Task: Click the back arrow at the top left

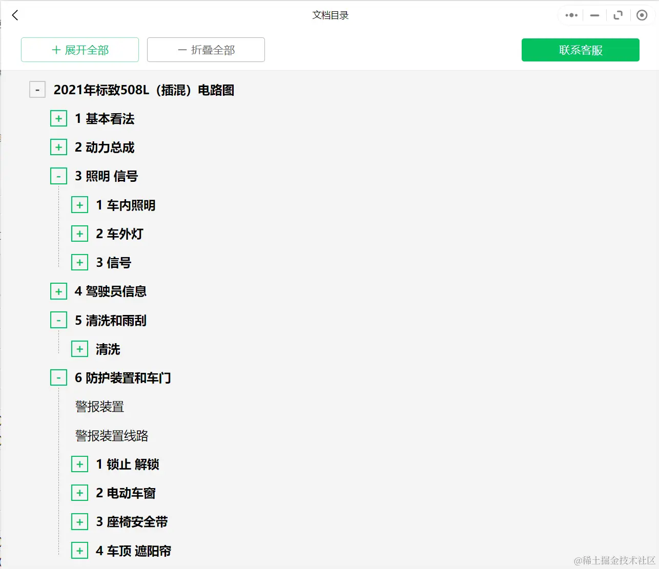Action: point(15,15)
